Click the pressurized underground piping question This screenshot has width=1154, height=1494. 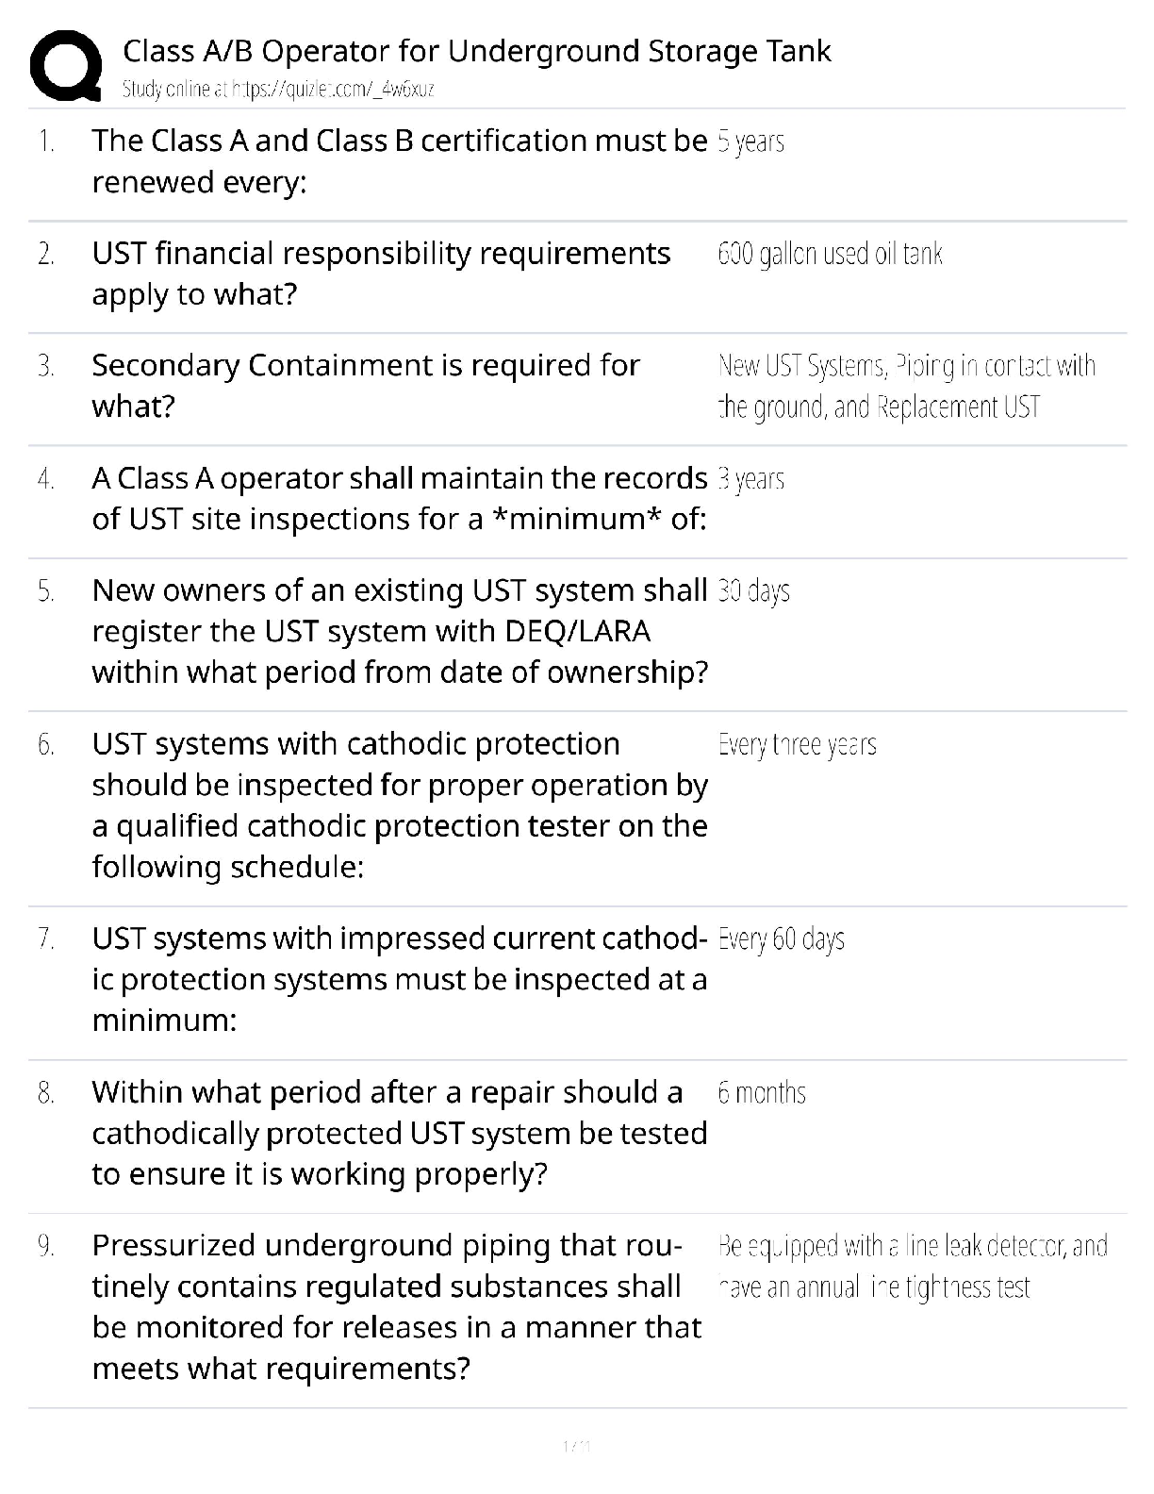(396, 1306)
